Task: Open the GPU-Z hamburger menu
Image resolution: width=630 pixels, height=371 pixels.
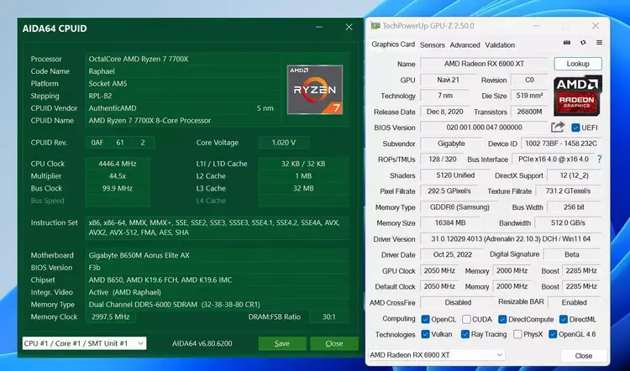Action: click(600, 43)
